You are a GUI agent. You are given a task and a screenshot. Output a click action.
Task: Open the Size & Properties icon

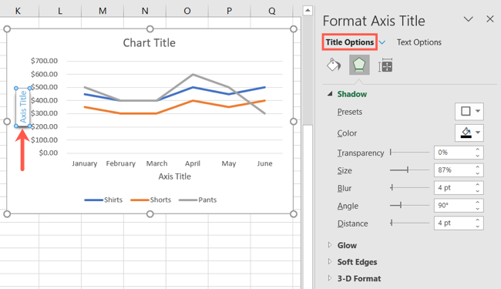tap(385, 66)
